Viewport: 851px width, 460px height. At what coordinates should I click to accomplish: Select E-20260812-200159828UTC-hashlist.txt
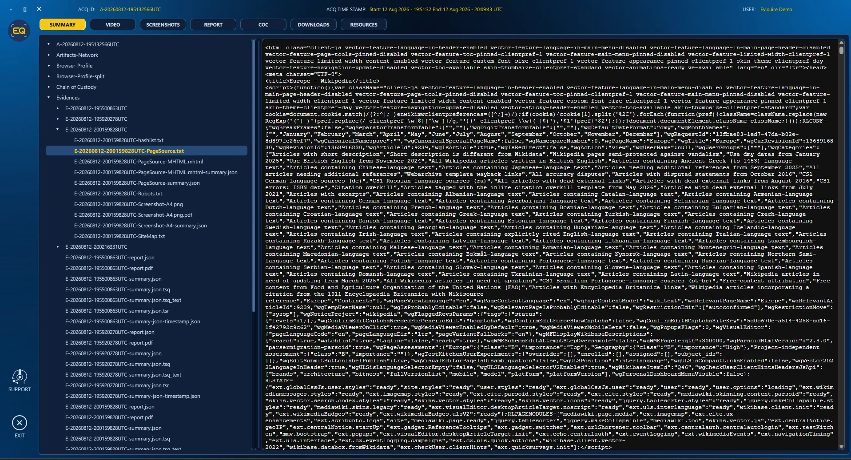(119, 140)
